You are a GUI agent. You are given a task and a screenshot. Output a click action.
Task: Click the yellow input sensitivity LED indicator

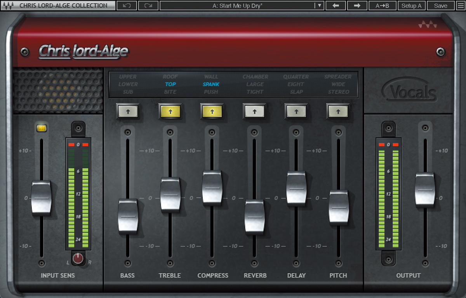(42, 128)
